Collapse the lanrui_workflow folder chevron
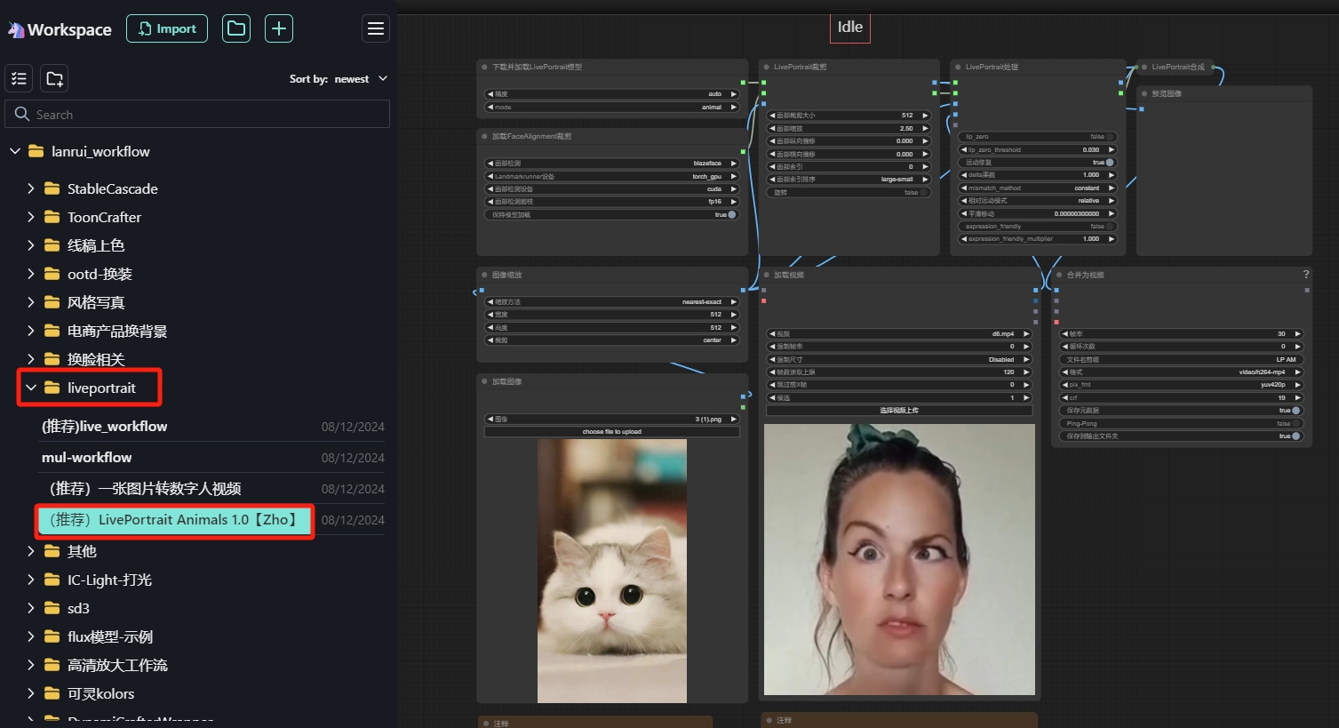 [14, 151]
